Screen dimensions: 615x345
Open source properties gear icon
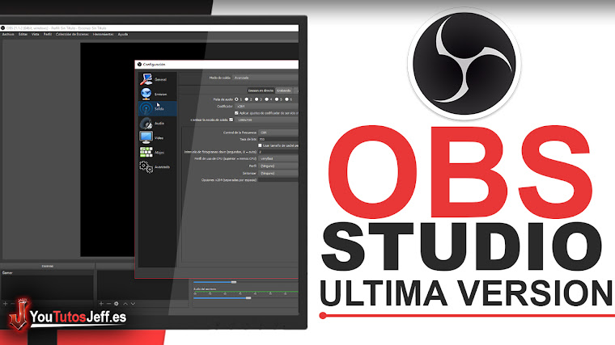coord(117,304)
